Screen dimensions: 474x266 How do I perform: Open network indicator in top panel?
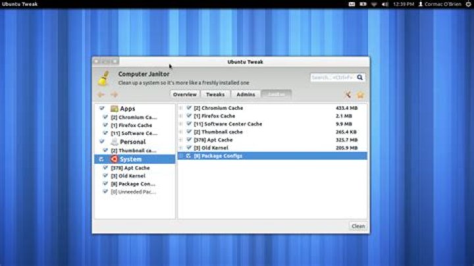[374, 4]
